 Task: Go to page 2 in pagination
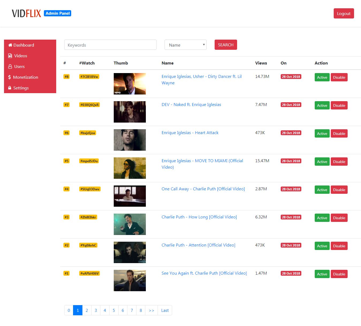(x=87, y=310)
